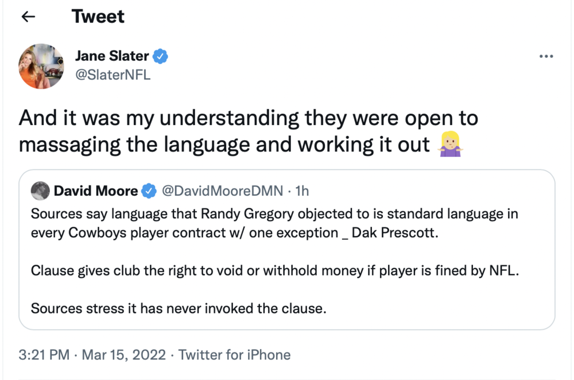Click the line about club voiding money

(274, 271)
